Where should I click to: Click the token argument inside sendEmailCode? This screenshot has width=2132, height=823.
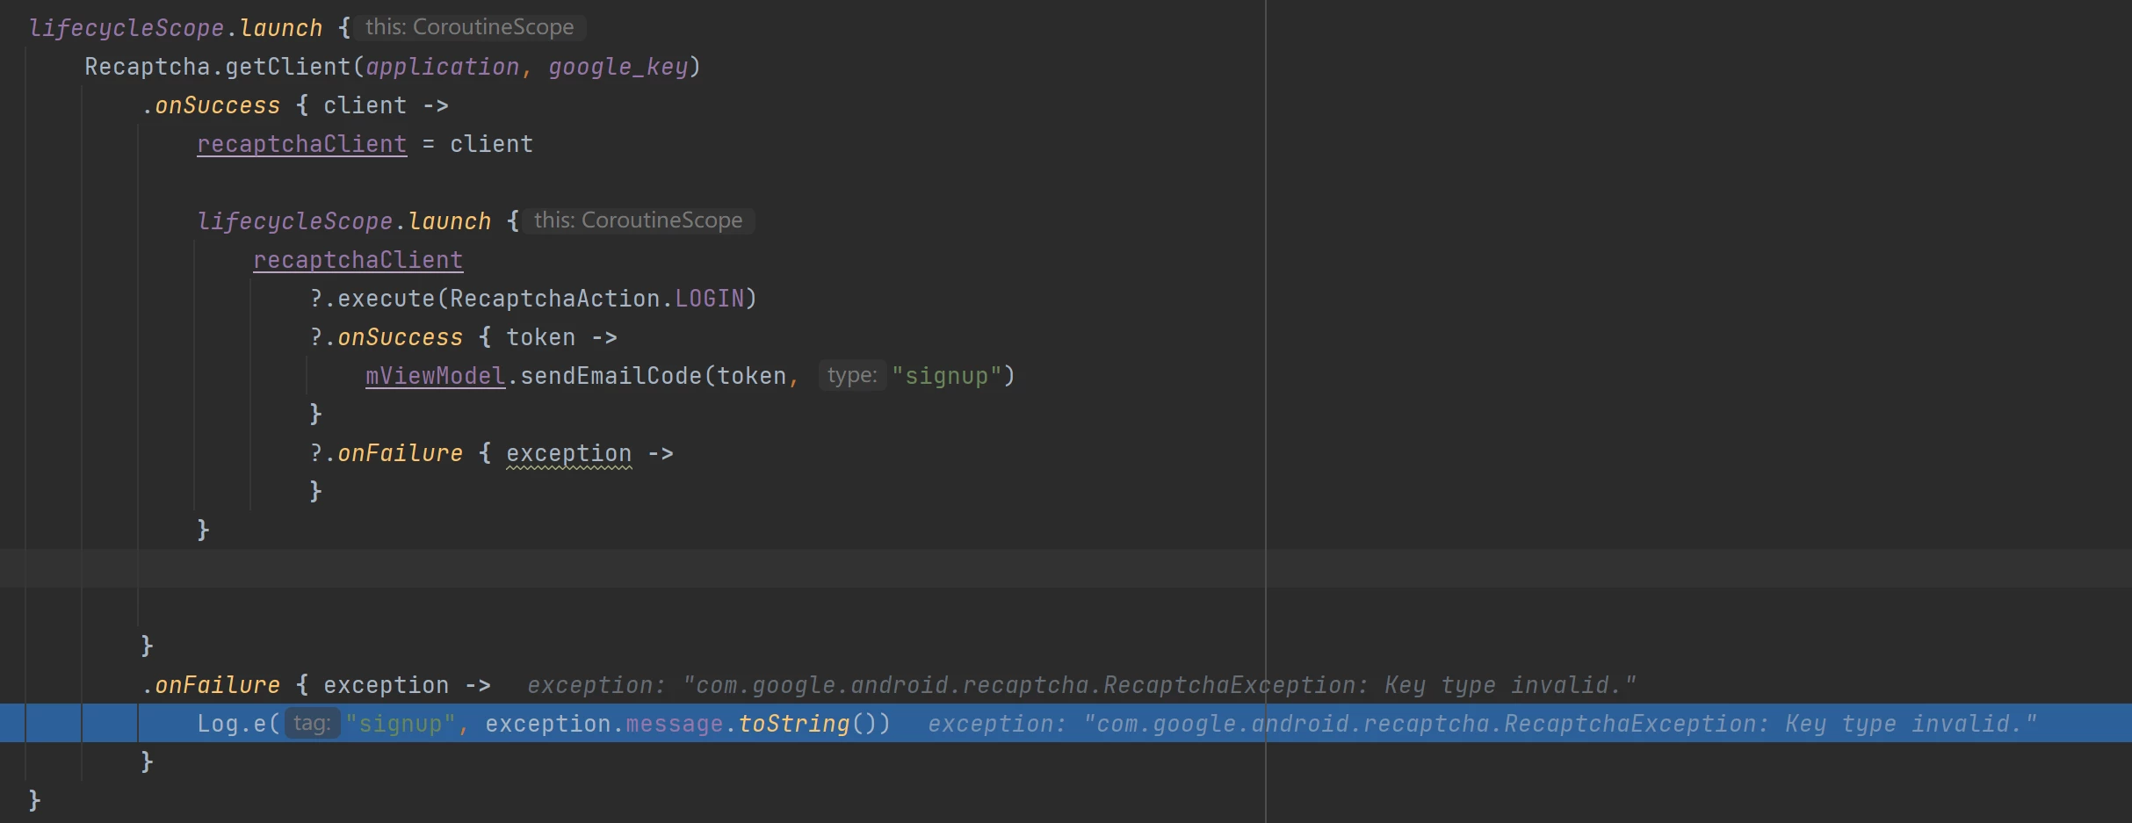[x=752, y=376]
